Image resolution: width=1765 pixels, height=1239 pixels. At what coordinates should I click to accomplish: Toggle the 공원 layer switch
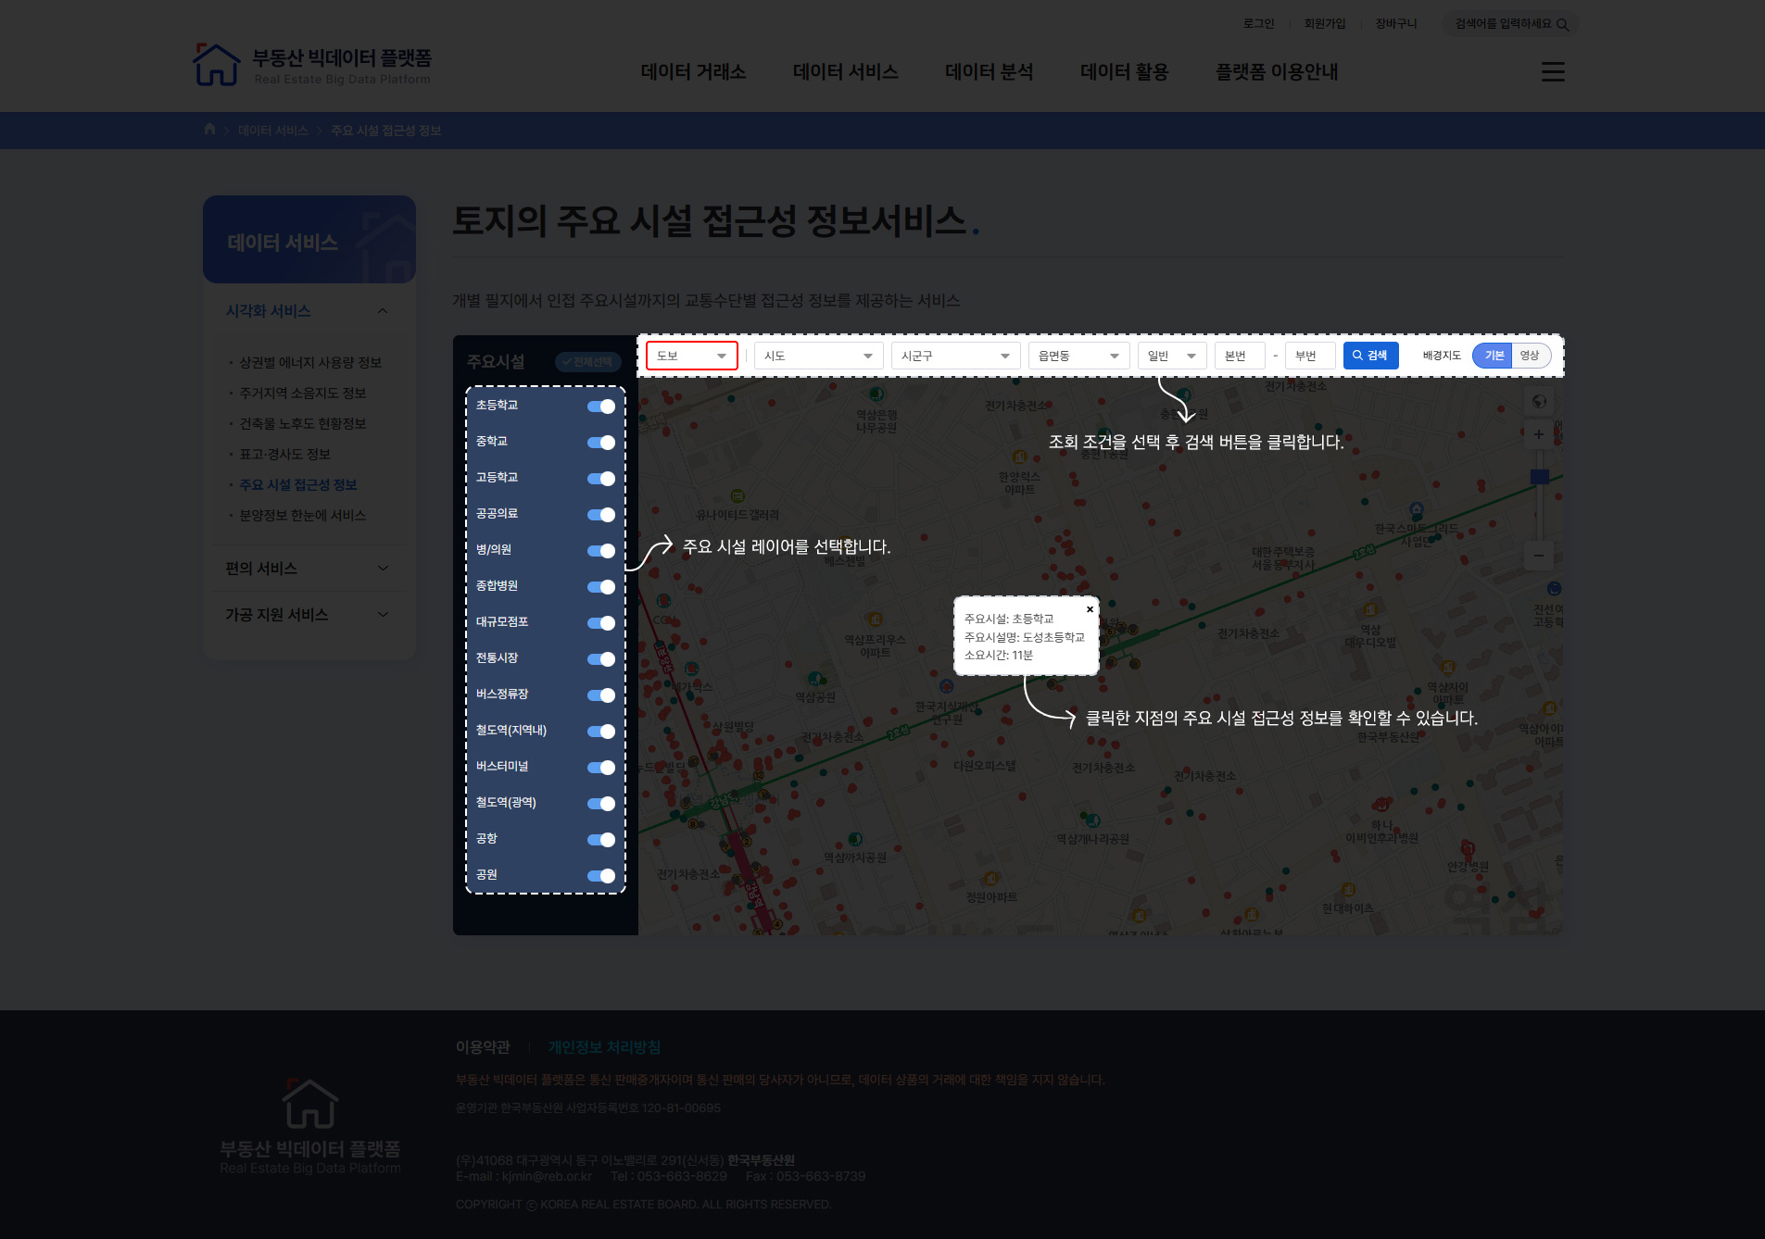[x=601, y=876]
